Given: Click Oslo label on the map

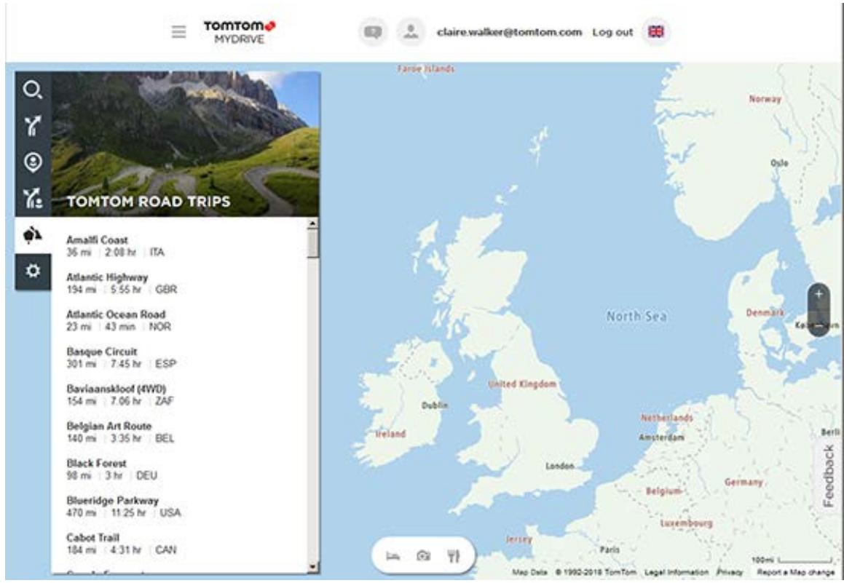Looking at the screenshot, I should click(779, 163).
